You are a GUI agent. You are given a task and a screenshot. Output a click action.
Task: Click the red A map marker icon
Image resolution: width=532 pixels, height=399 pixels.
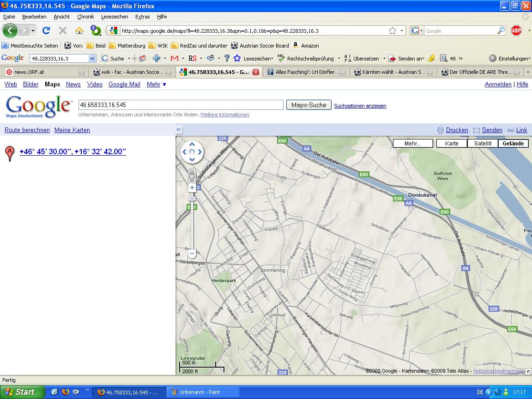point(10,153)
